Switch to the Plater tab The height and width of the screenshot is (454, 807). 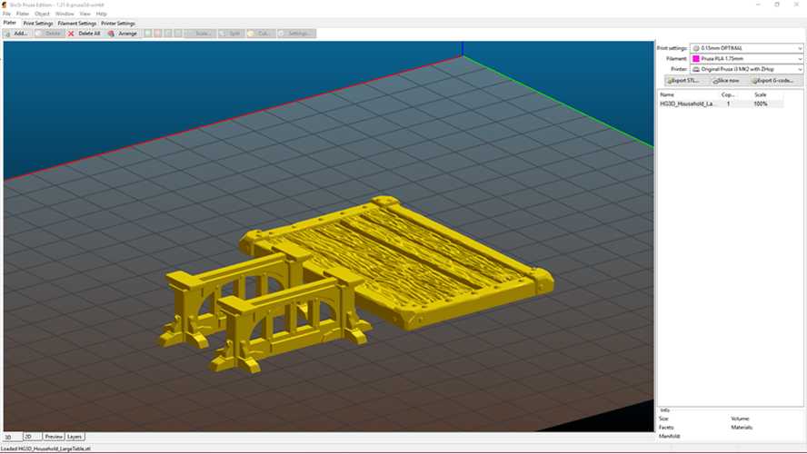point(10,23)
